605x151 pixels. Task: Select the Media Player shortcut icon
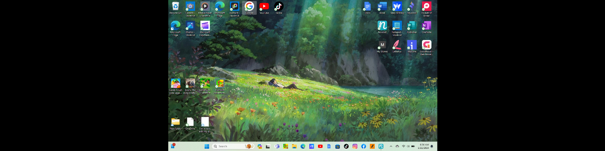tap(205, 9)
